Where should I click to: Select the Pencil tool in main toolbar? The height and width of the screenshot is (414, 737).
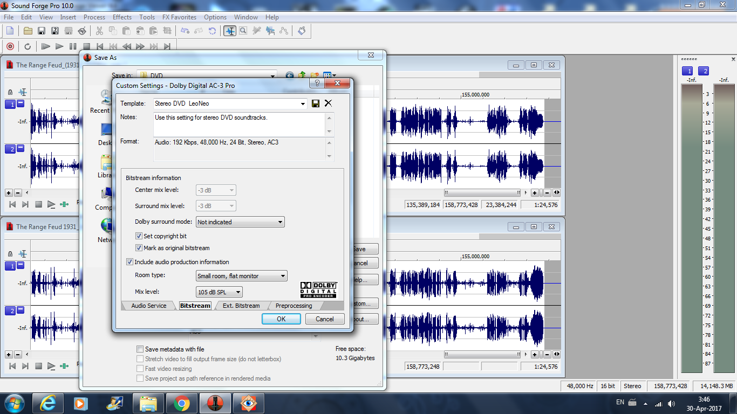pyautogui.click(x=257, y=31)
